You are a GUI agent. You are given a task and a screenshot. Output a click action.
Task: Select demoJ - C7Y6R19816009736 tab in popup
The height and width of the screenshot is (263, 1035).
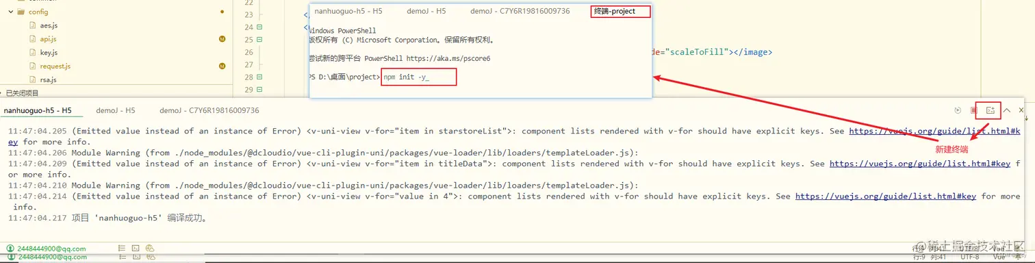520,12
